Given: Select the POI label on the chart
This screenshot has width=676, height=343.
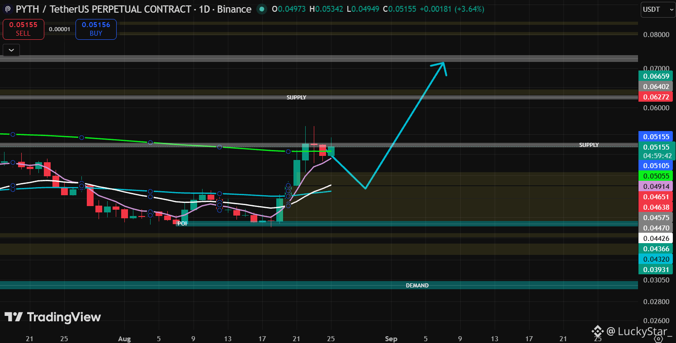Looking at the screenshot, I should pyautogui.click(x=182, y=223).
